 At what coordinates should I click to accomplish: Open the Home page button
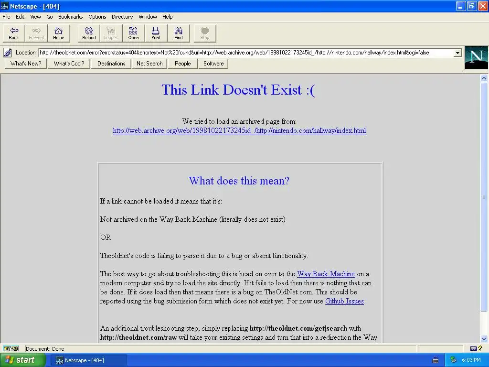coord(58,33)
